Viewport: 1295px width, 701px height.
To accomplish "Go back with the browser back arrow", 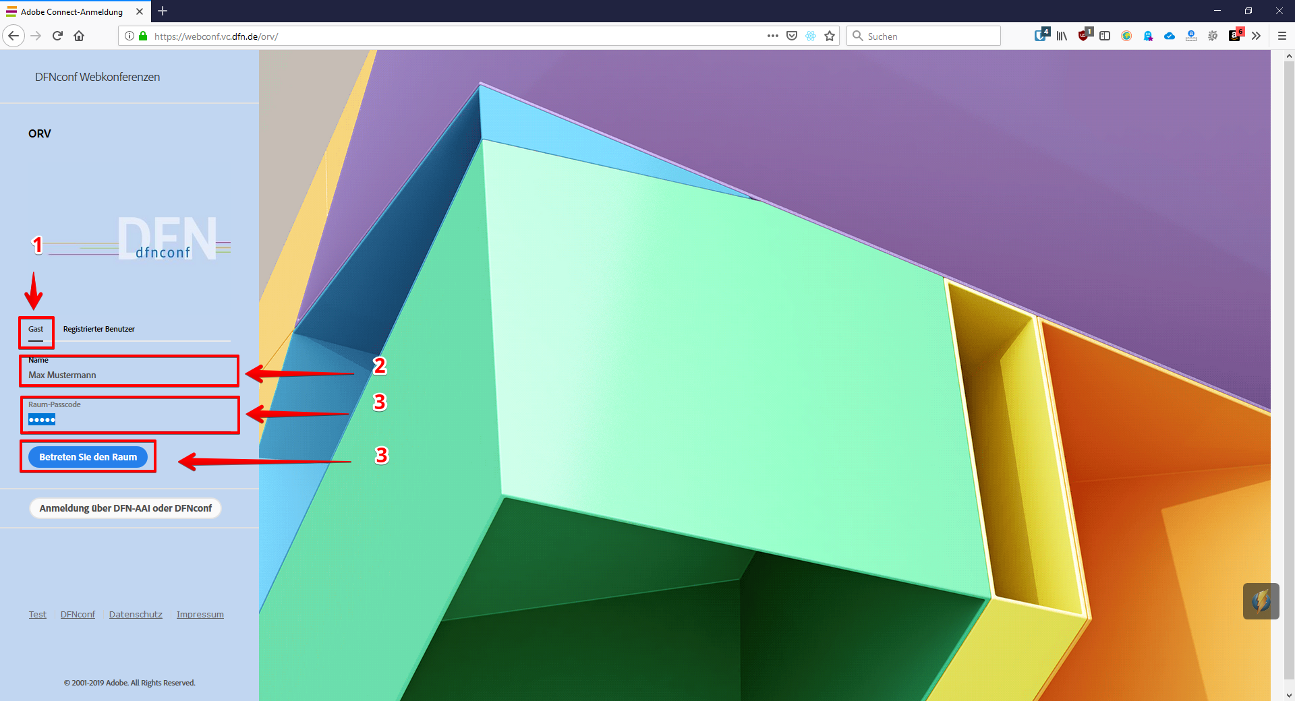I will click(13, 36).
